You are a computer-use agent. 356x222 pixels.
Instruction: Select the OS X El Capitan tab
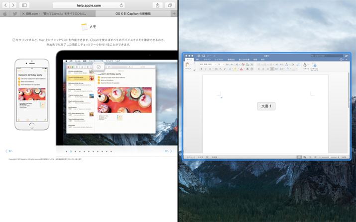click(x=133, y=13)
